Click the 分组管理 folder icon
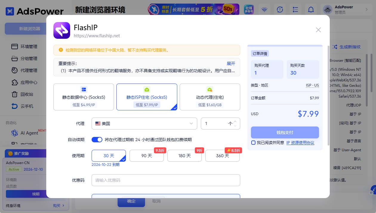Image resolution: width=376 pixels, height=213 pixels. click(x=15, y=58)
